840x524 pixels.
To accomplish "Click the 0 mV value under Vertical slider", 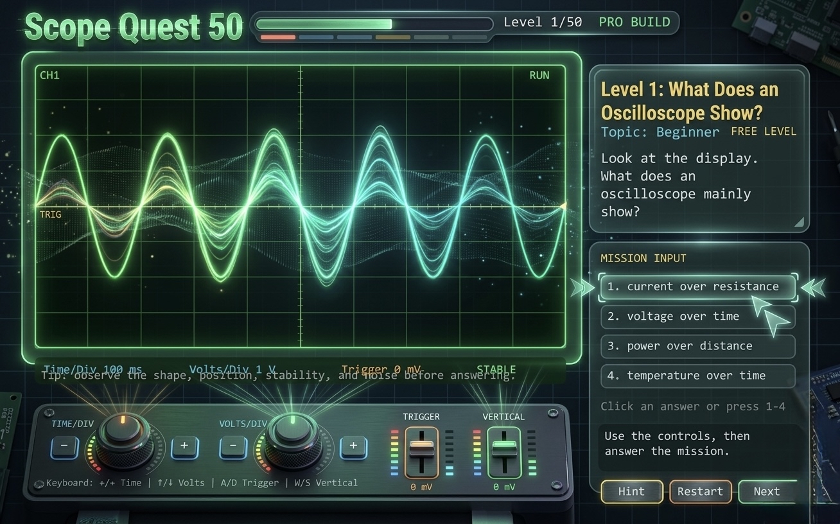I will point(504,487).
